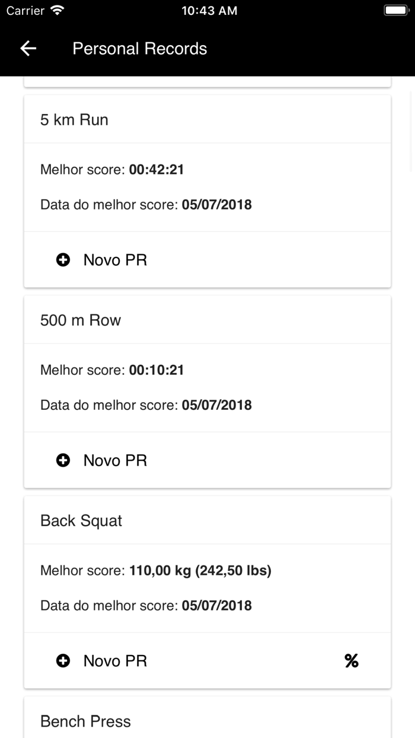Tap the best score 00:42:21
This screenshot has width=415, height=738.
click(x=157, y=169)
